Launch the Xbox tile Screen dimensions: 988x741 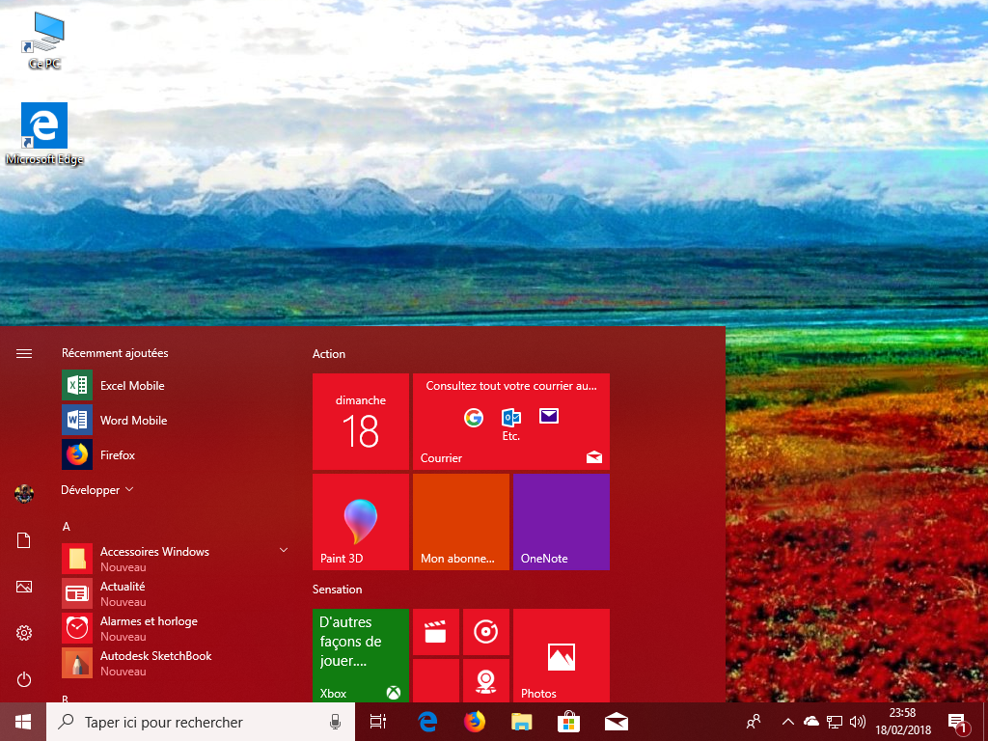pyautogui.click(x=361, y=656)
